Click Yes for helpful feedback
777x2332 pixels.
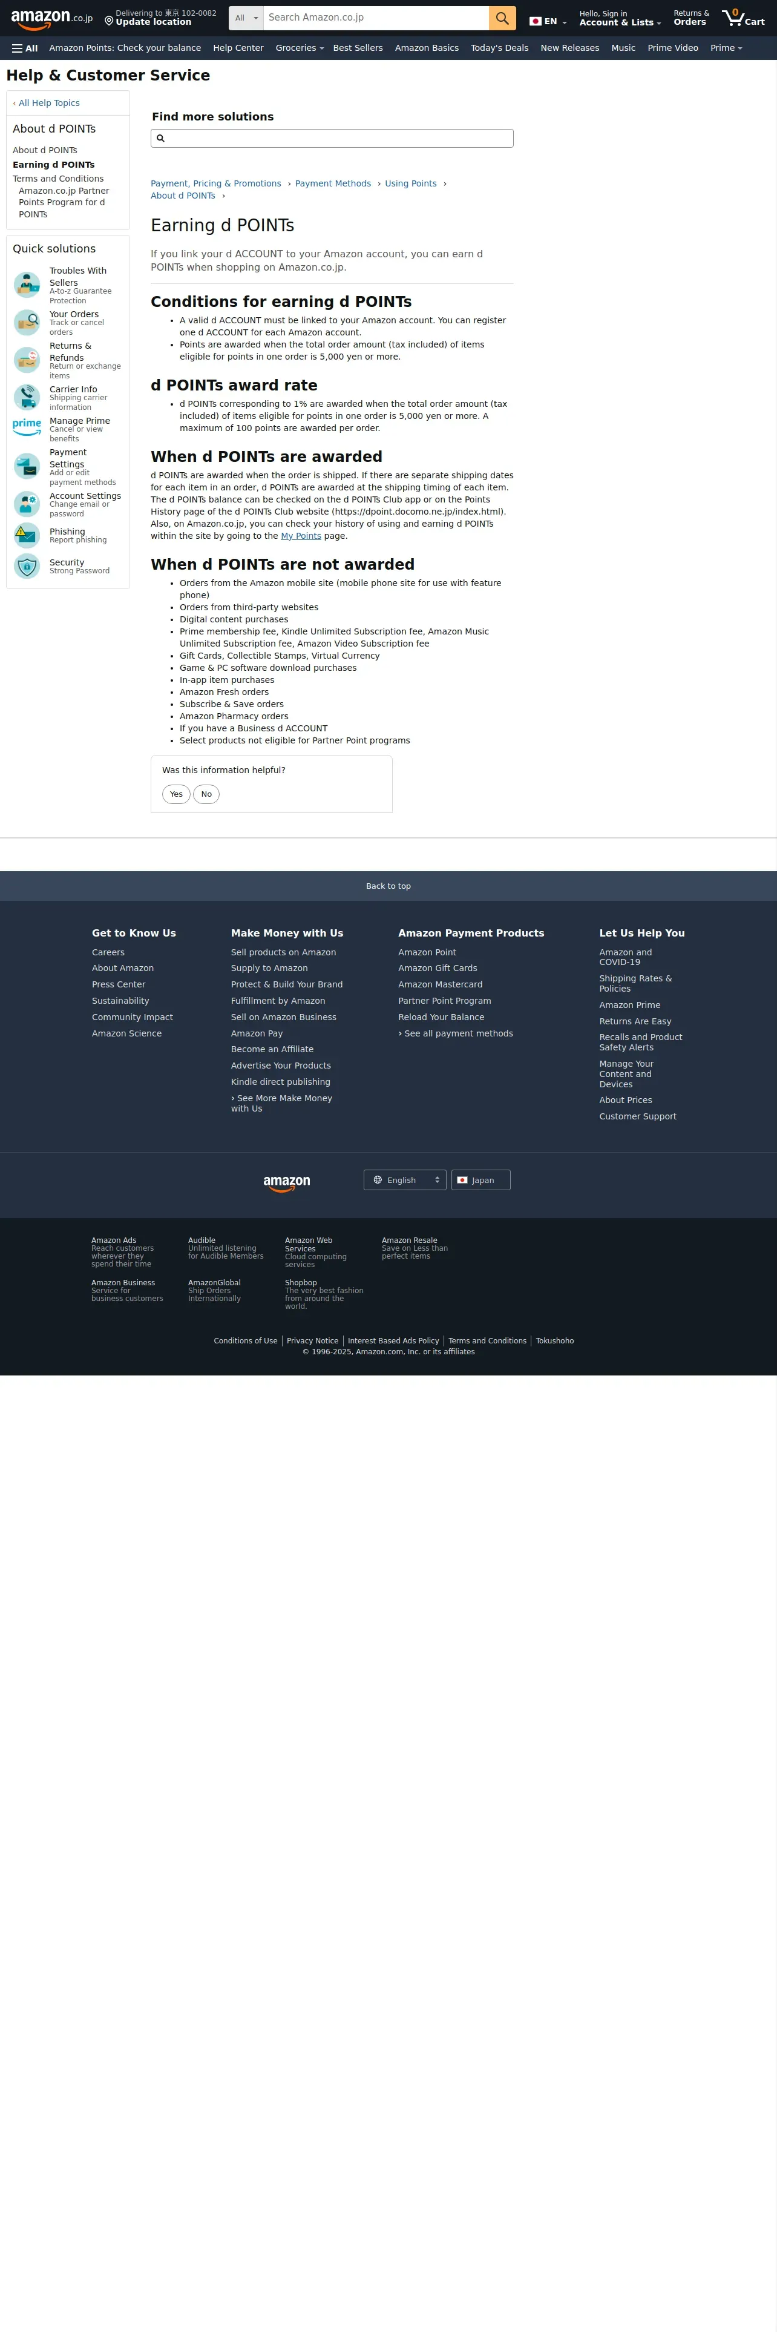176,794
